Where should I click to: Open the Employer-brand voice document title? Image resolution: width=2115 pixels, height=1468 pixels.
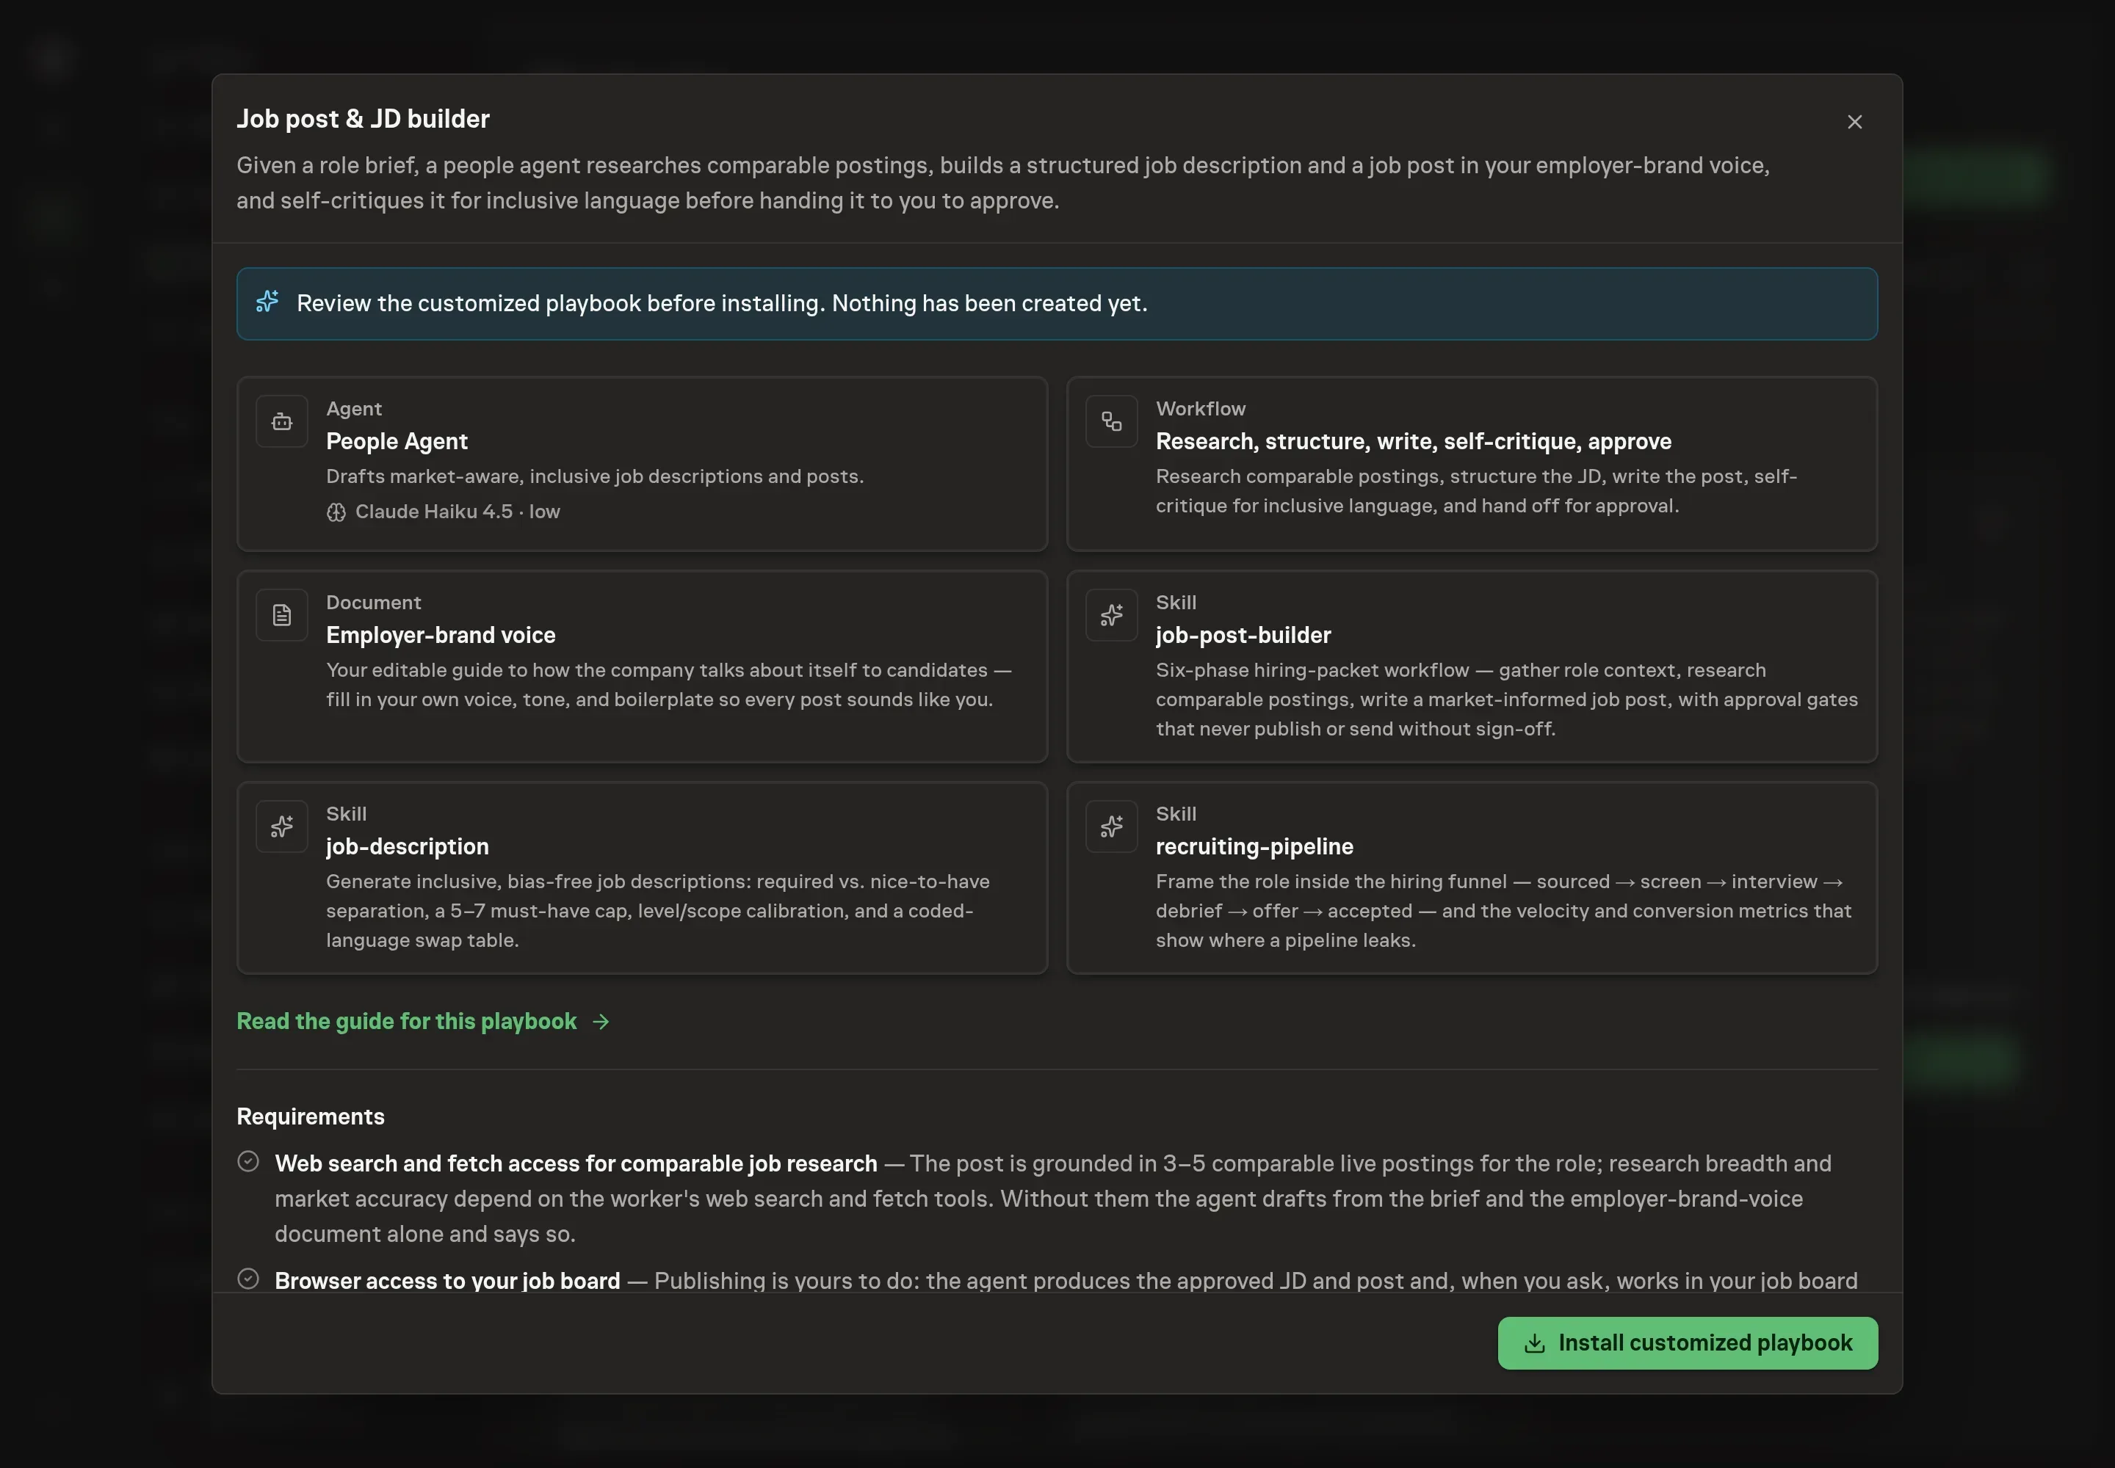[440, 635]
